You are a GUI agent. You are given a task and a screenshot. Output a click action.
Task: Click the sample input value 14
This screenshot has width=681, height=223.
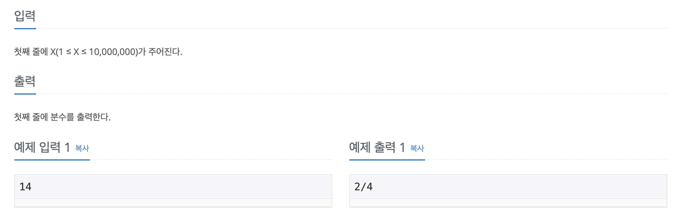[x=25, y=187]
